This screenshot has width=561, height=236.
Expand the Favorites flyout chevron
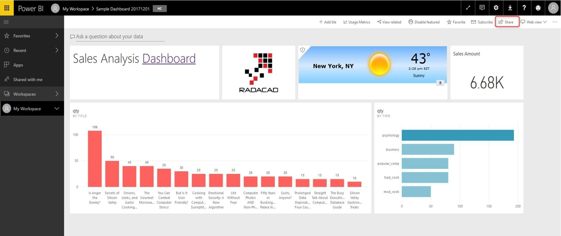(57, 36)
